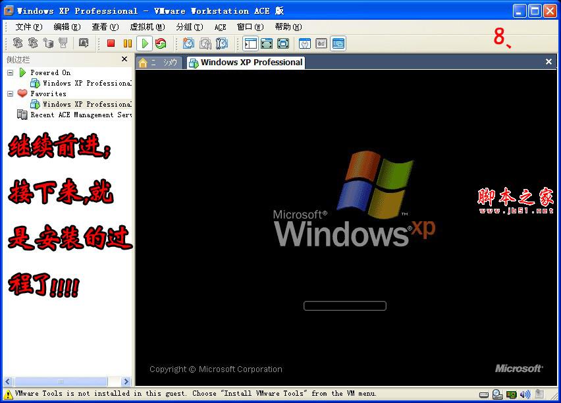Screen dimensions: 561x403
Task: Click the red Power Off stop button
Action: pyautogui.click(x=111, y=43)
